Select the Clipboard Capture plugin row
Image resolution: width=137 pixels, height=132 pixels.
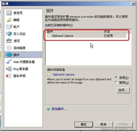(86, 36)
